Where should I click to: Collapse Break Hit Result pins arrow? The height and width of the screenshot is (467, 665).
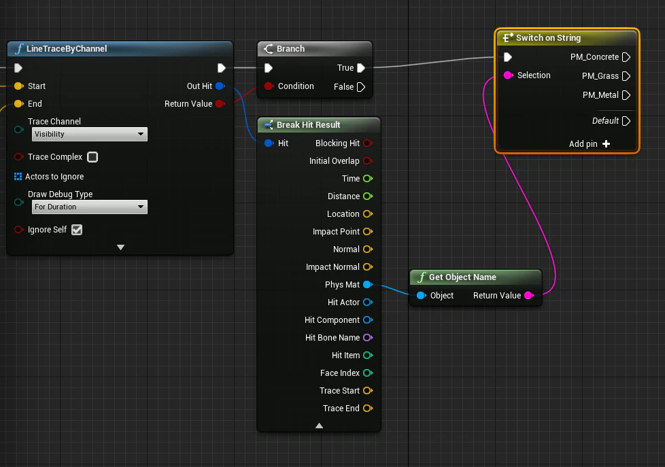pyautogui.click(x=320, y=426)
